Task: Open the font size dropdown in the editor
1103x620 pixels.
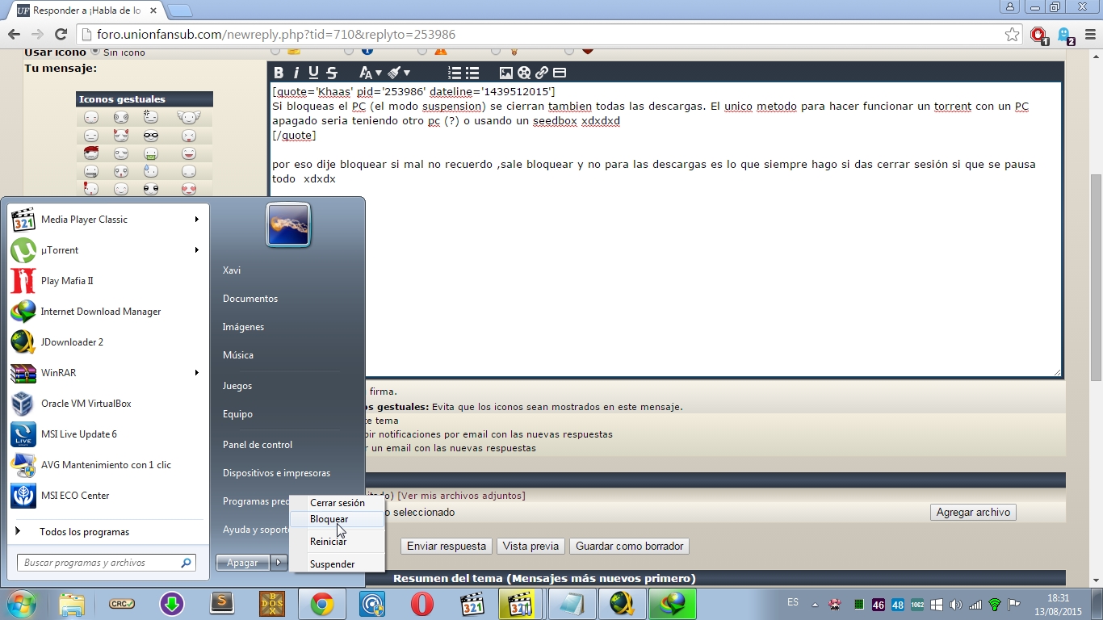Action: (371, 73)
